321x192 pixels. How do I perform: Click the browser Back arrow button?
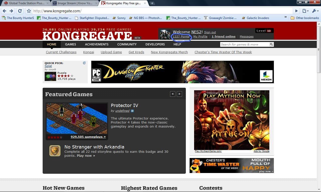(5, 11)
